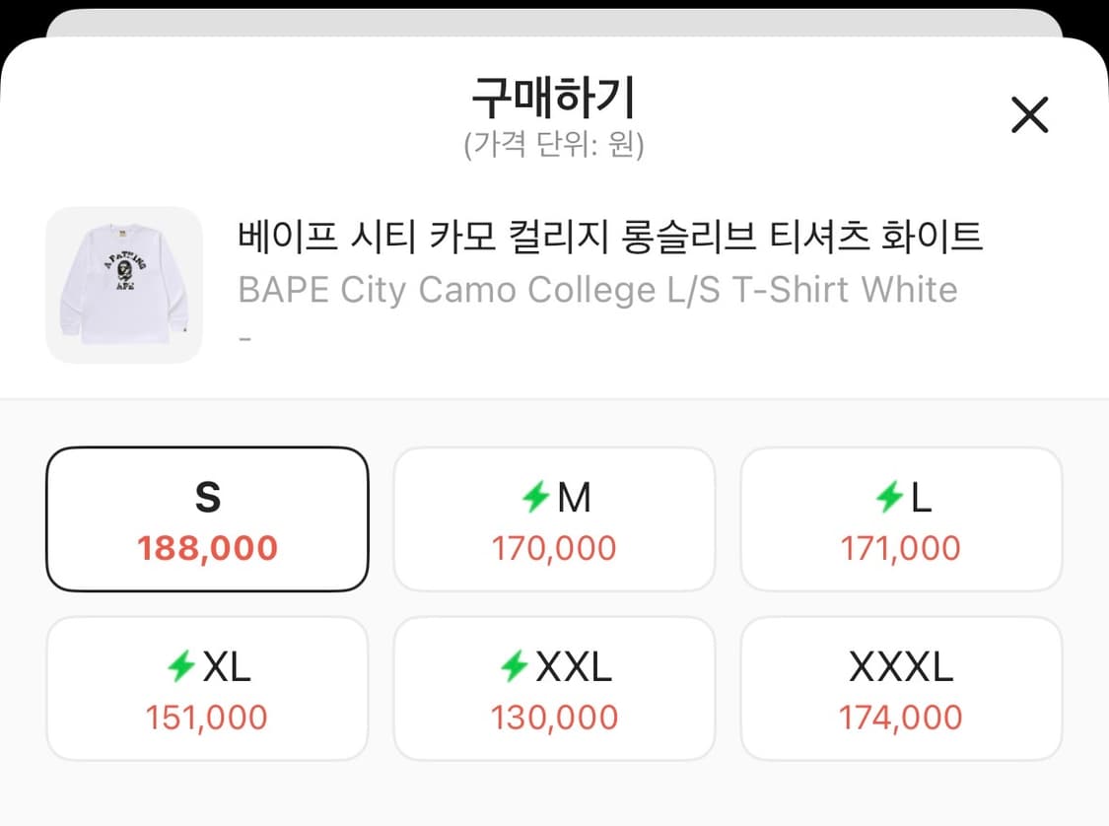
Task: Tap the express shipping icon on the XL option
Action: (x=181, y=666)
